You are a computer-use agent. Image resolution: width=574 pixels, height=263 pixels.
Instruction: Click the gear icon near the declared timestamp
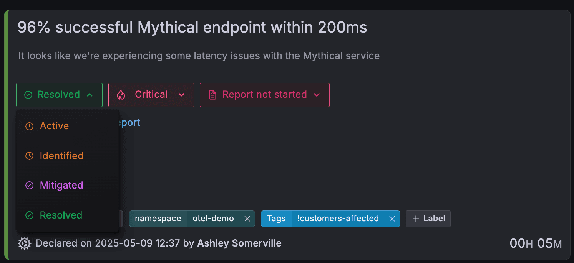click(25, 243)
